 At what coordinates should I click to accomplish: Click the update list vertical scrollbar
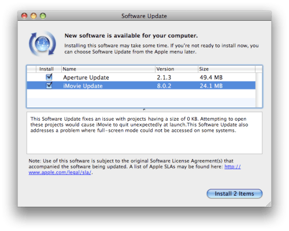[259, 90]
